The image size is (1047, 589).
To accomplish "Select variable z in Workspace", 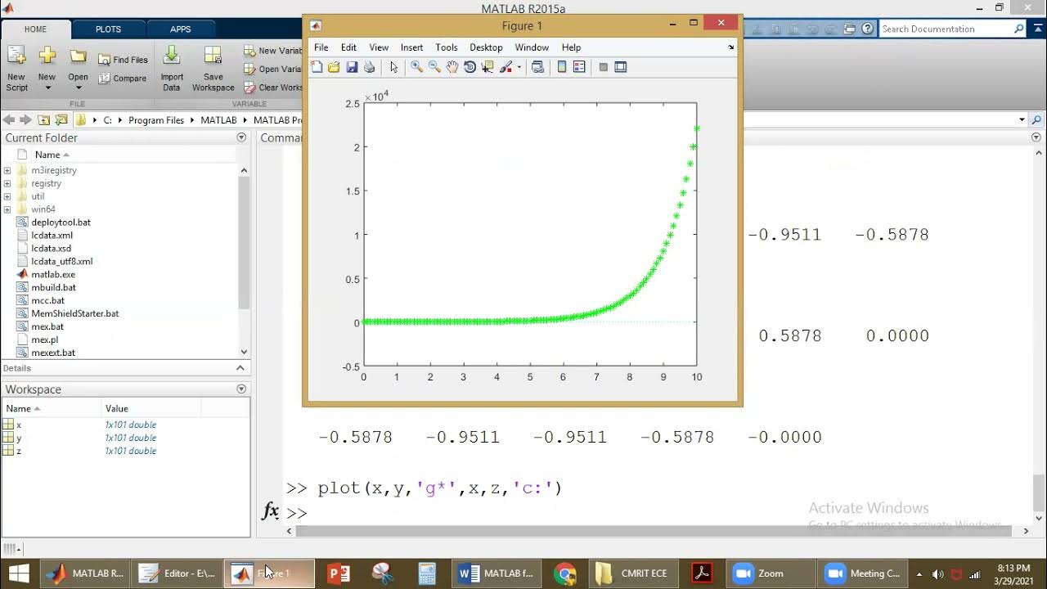I will (x=19, y=451).
